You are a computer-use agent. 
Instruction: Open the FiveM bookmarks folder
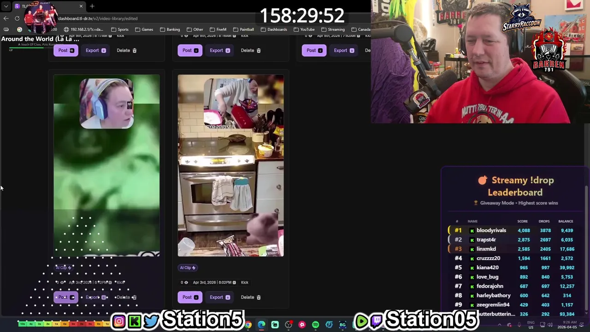[218, 30]
